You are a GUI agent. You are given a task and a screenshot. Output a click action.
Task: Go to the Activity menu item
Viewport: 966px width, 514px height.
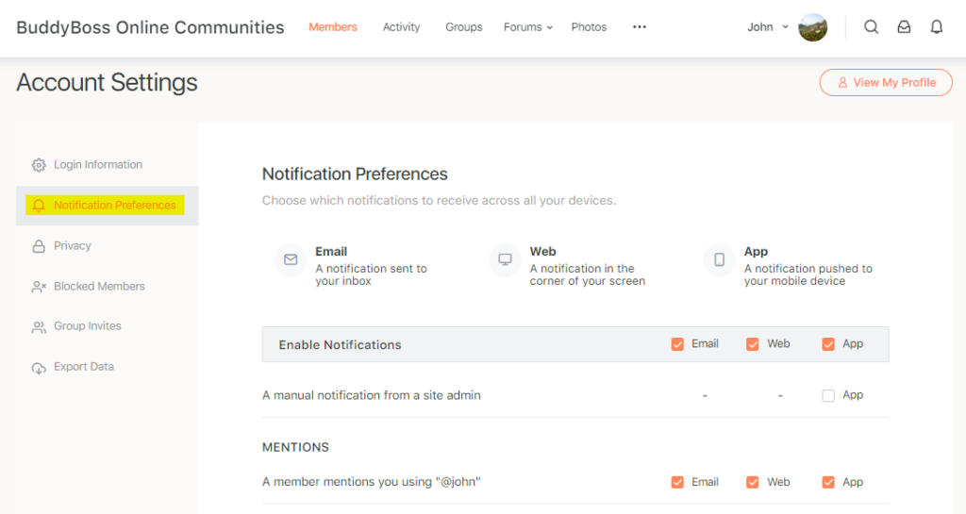pyautogui.click(x=401, y=27)
